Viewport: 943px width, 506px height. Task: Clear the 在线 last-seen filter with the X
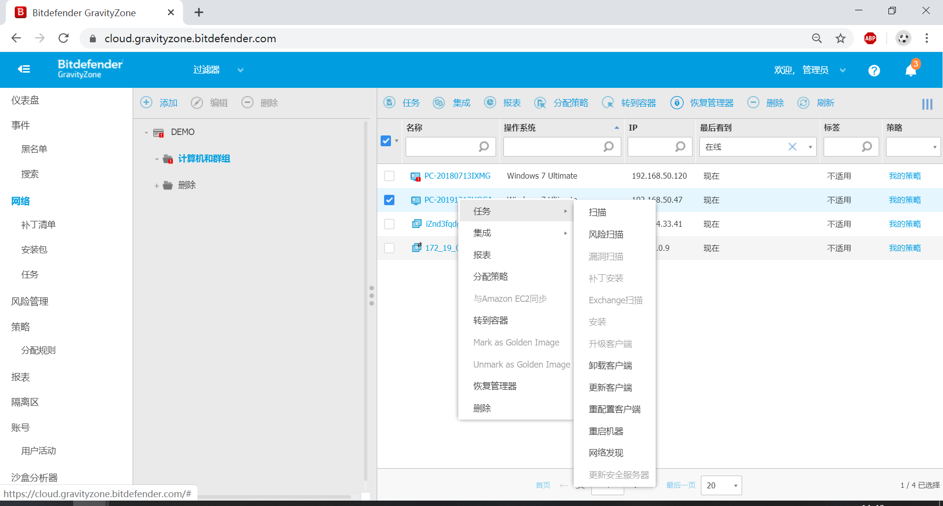coord(792,147)
